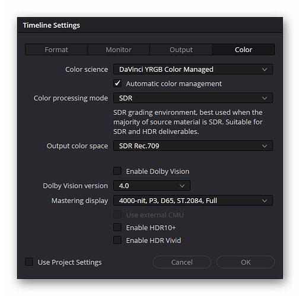
Task: Click the Dolby Vision version chevron arrow
Action: coord(182,186)
